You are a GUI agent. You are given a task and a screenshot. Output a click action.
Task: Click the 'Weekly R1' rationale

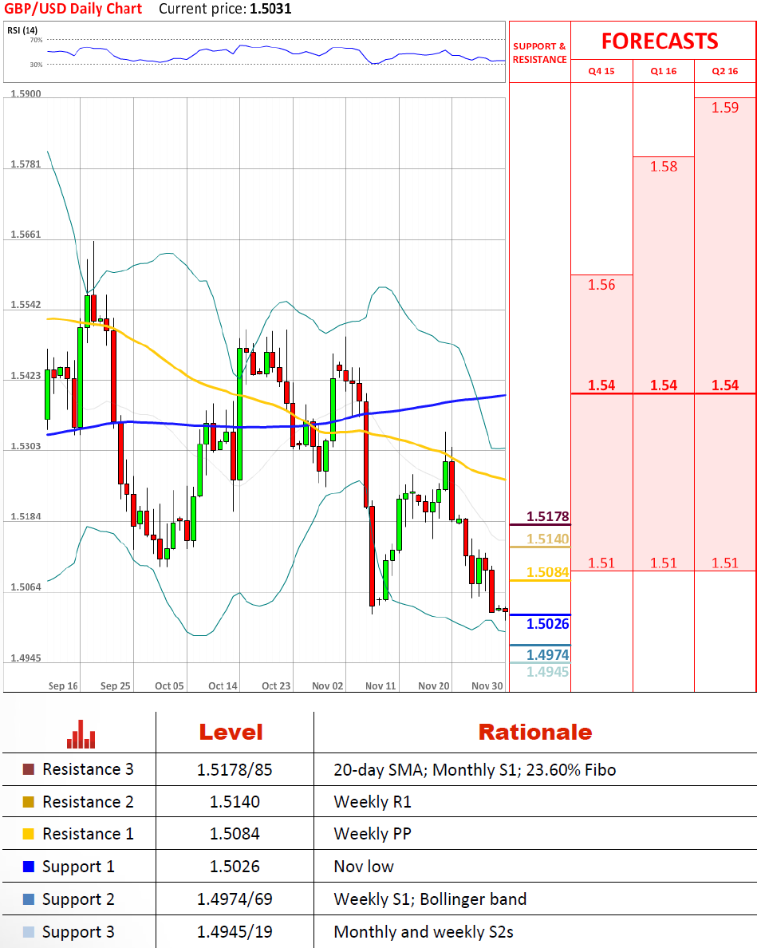point(373,802)
